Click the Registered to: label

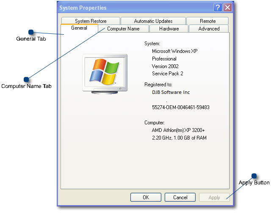click(158, 85)
